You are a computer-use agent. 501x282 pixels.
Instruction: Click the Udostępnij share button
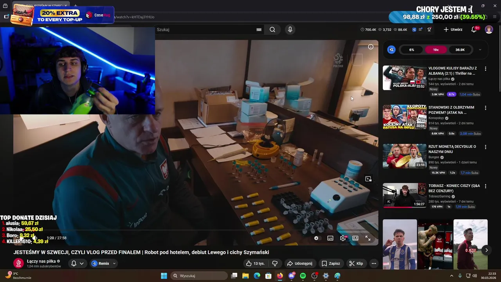pyautogui.click(x=300, y=264)
